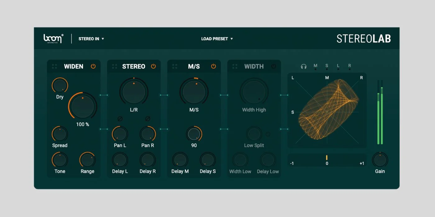The height and width of the screenshot is (217, 435).
Task: Grab the STEREO module drag handle
Action: point(115,66)
